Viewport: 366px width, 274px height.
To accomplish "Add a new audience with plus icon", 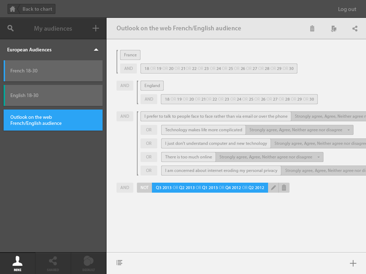I will (x=96, y=29).
